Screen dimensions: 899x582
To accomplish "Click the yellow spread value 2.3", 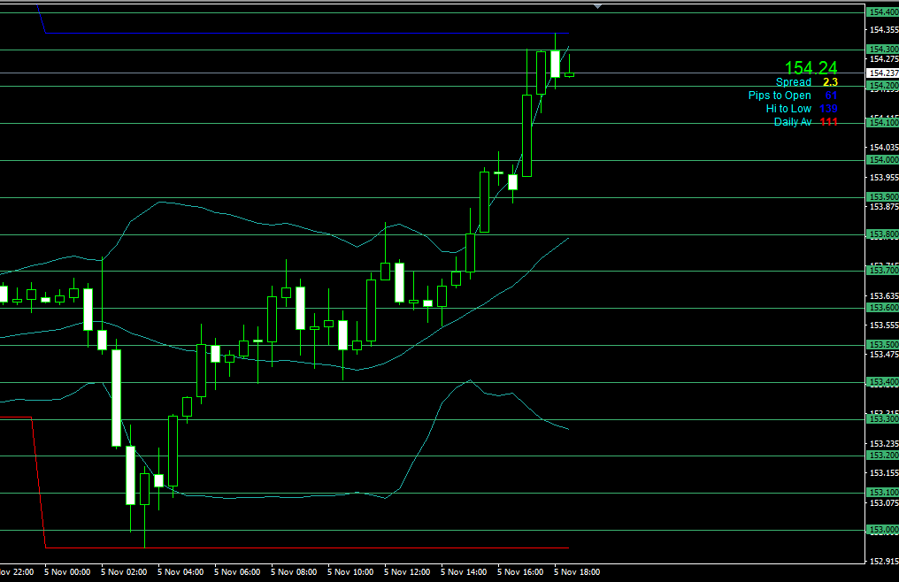I will pyautogui.click(x=829, y=82).
